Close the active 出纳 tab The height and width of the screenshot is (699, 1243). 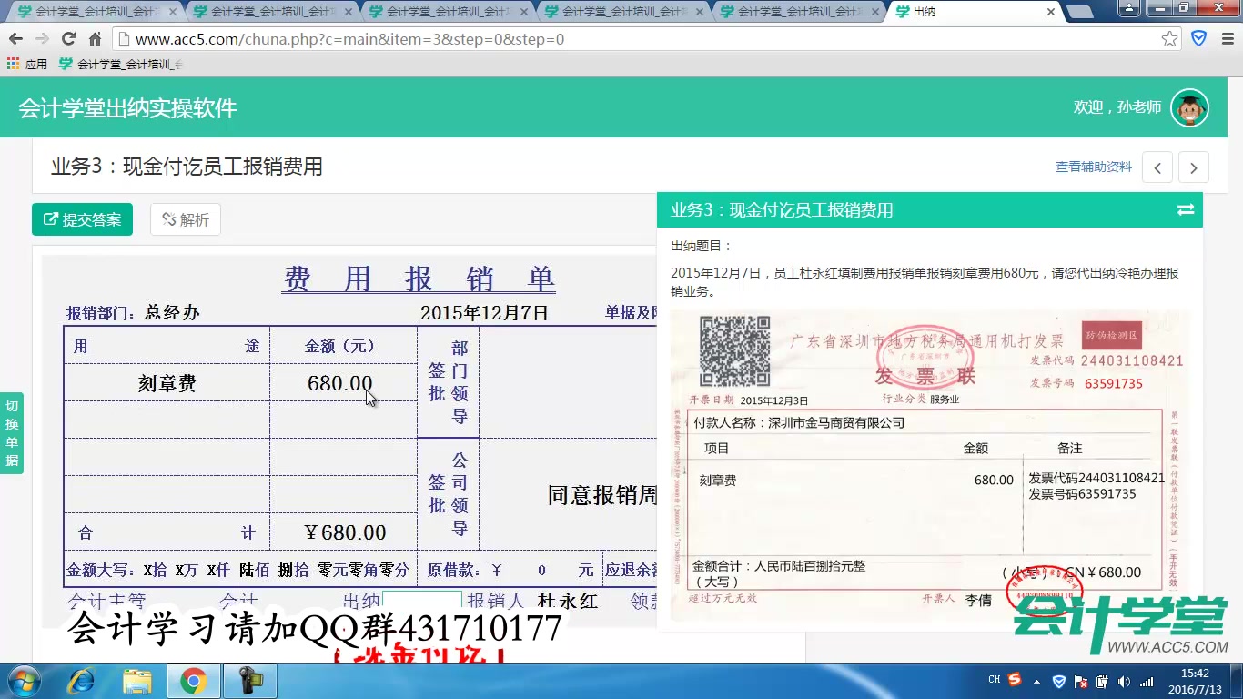(1051, 12)
